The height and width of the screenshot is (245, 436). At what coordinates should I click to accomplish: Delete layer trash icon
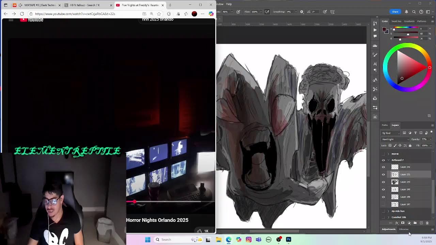point(427,223)
